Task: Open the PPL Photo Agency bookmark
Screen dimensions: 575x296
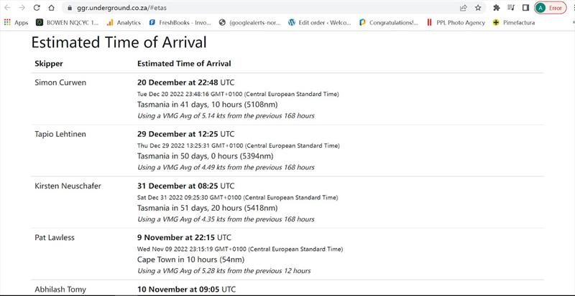Action: [456, 23]
